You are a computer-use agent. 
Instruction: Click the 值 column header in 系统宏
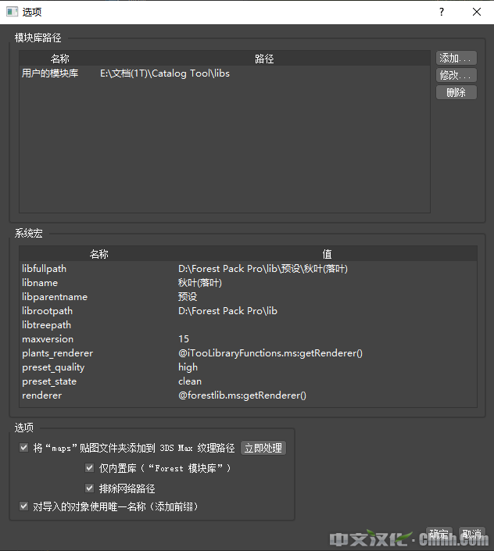(x=327, y=254)
